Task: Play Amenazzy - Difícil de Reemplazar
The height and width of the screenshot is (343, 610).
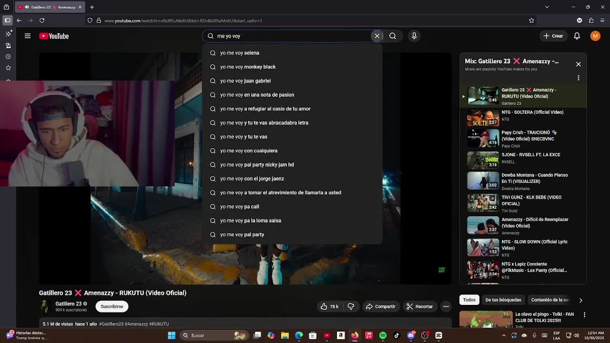Action: (x=523, y=226)
